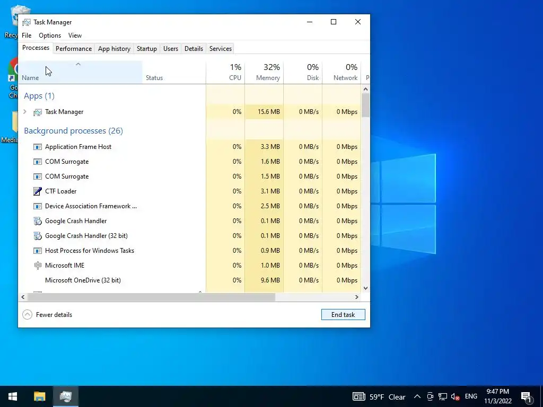543x407 pixels.
Task: Select the Processes tab
Action: tap(36, 48)
